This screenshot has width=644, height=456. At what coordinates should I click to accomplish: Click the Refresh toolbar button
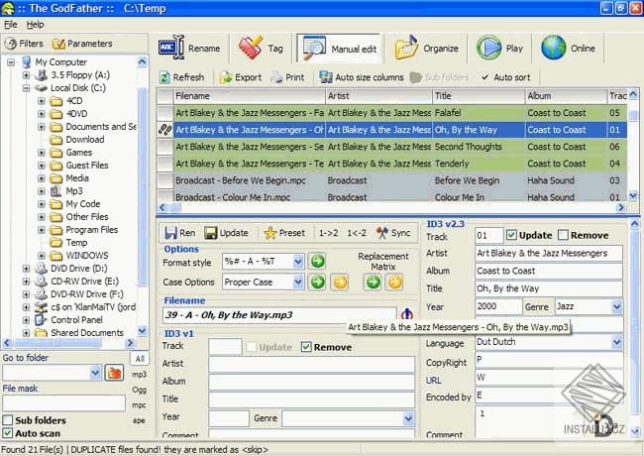coord(181,77)
